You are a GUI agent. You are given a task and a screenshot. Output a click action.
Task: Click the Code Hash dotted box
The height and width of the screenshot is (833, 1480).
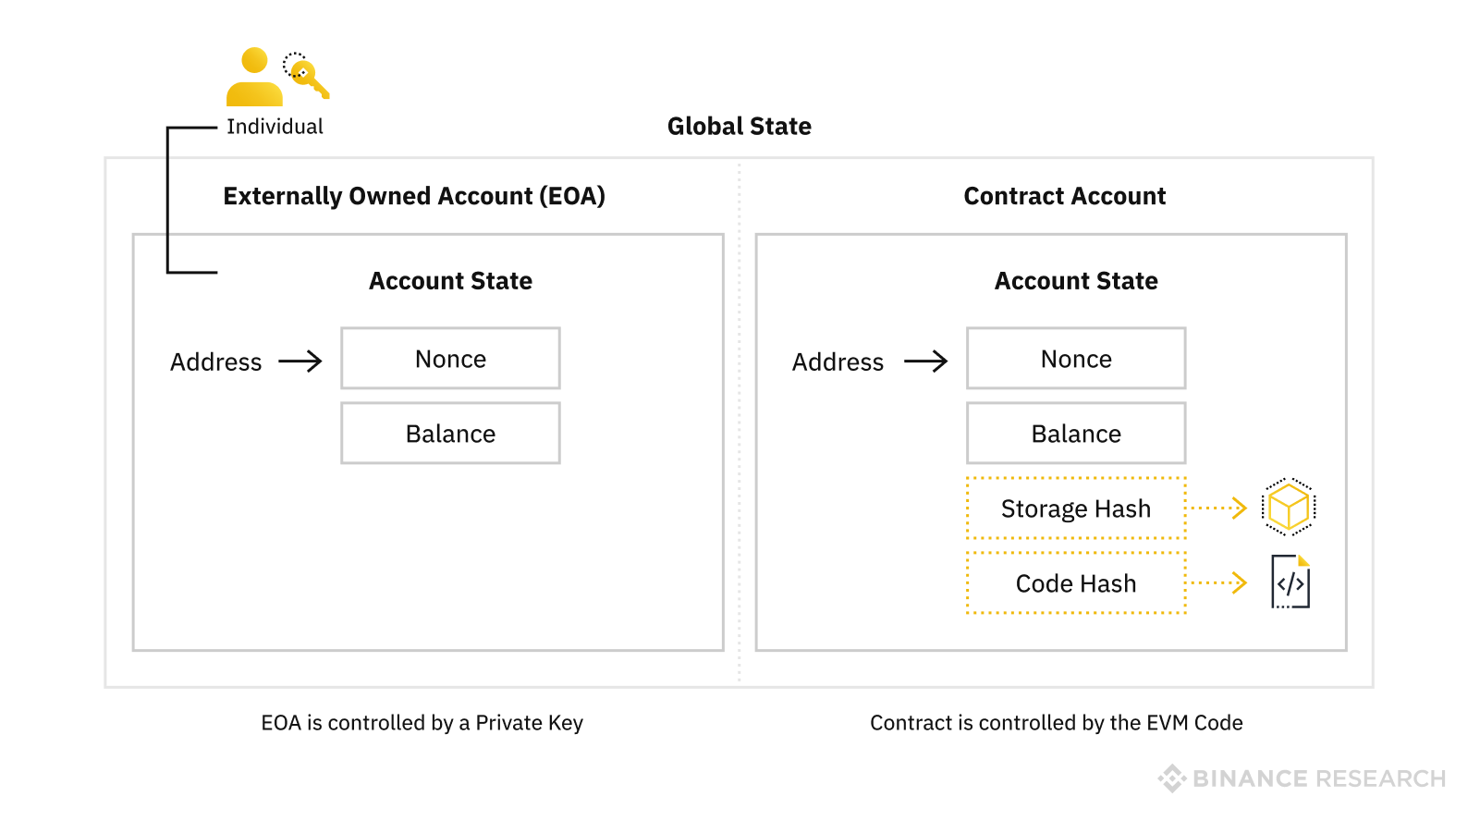pyautogui.click(x=1076, y=583)
